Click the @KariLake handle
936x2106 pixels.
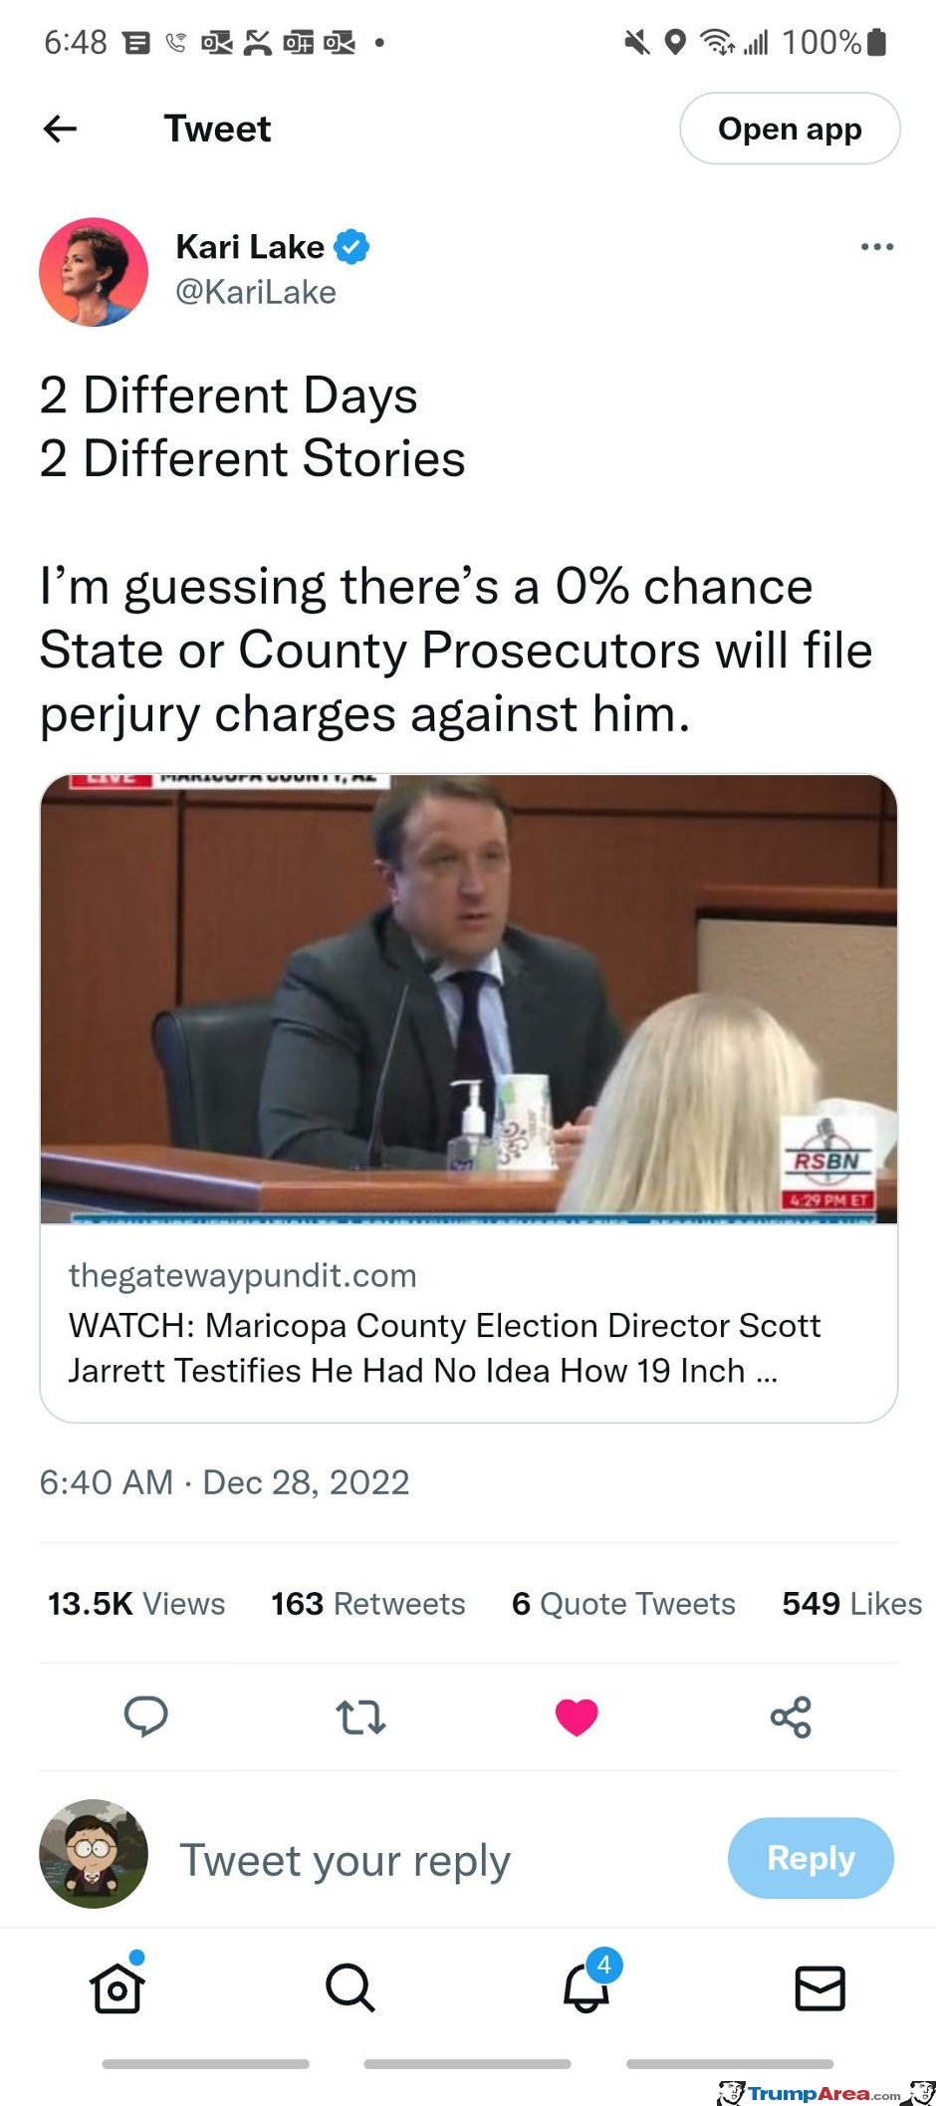(256, 292)
